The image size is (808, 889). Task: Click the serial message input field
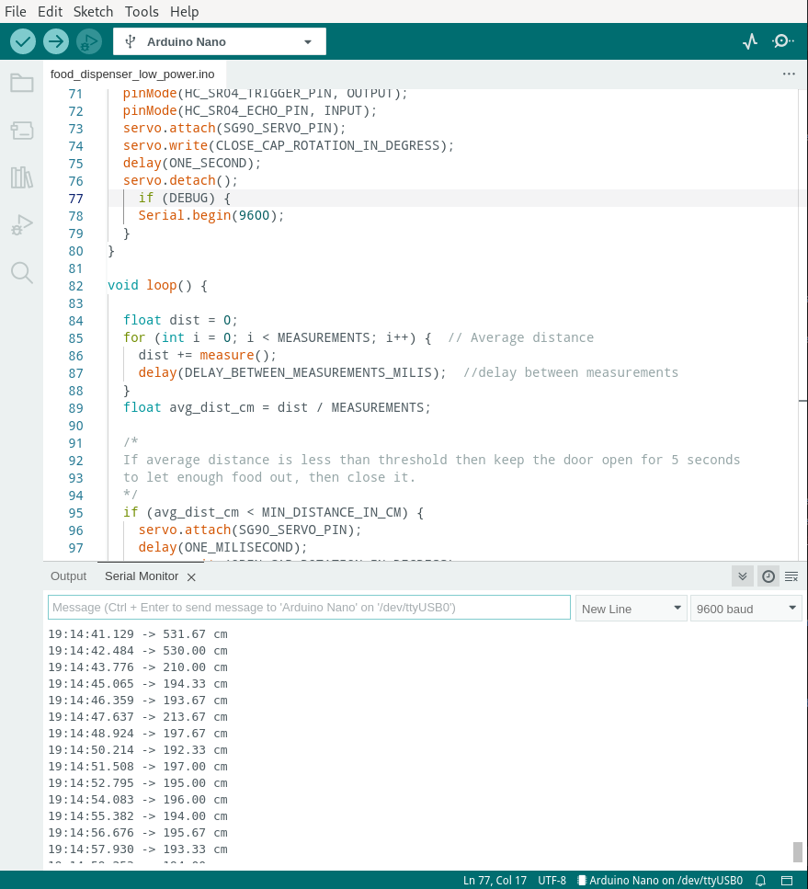[x=309, y=608]
